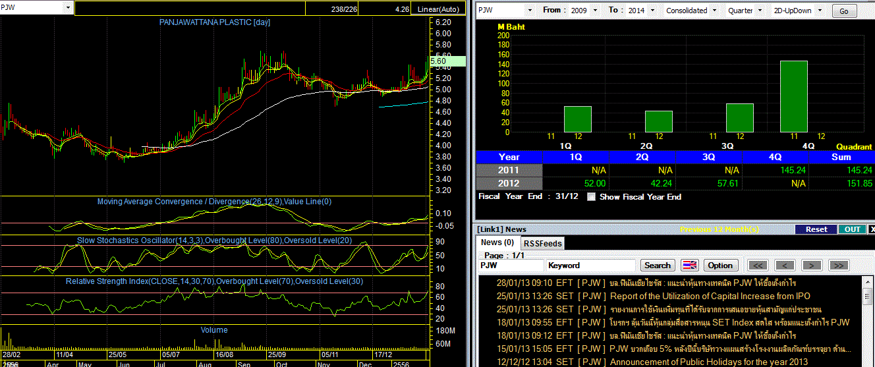Click the 52.00 cell in 2012 row
This screenshot has height=367, width=875.
point(576,183)
